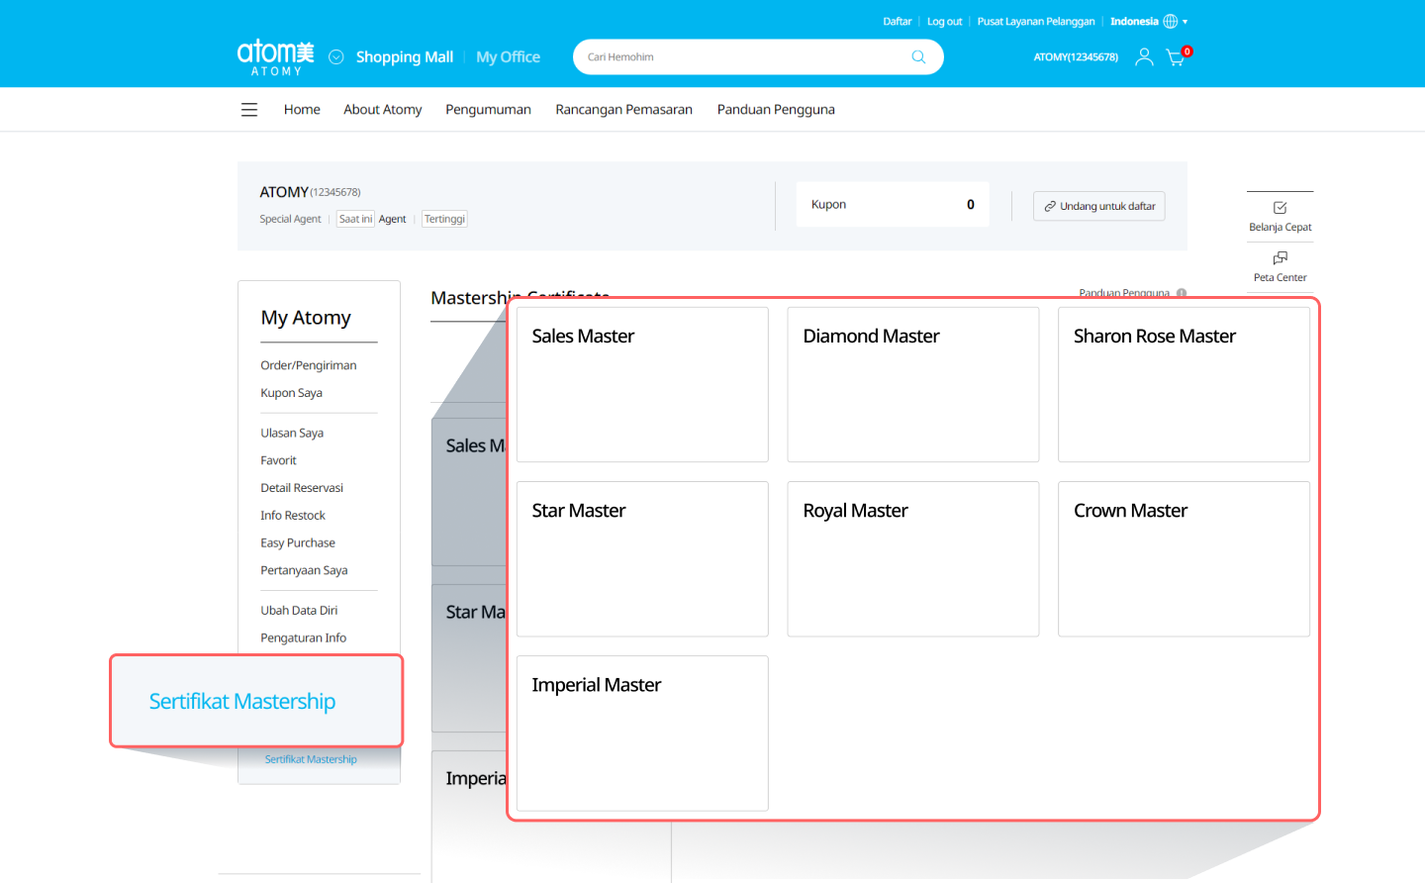Expand the Indonesia language dropdown
The image size is (1425, 883).
click(x=1186, y=22)
